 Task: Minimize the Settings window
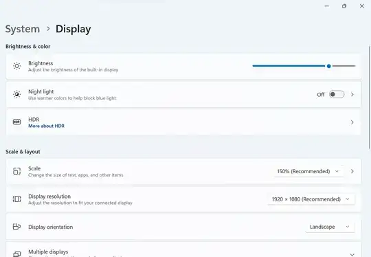pyautogui.click(x=327, y=6)
